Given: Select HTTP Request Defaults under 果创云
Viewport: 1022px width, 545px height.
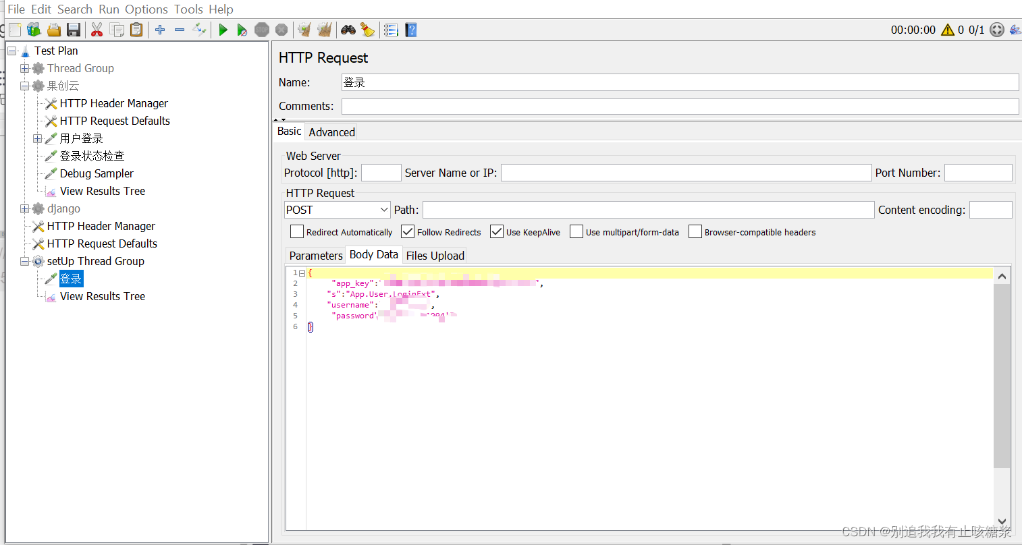Looking at the screenshot, I should coord(115,121).
